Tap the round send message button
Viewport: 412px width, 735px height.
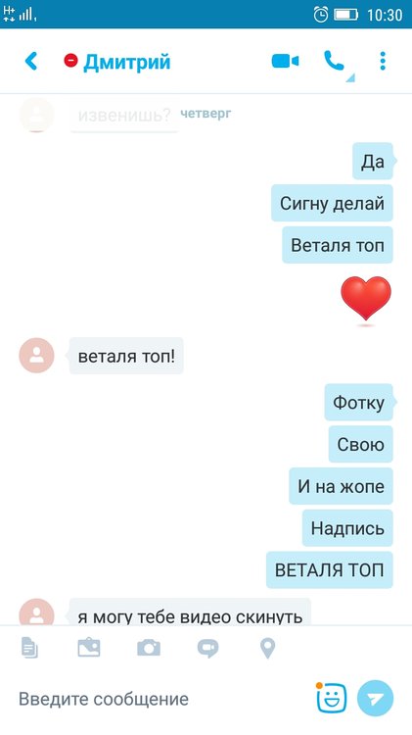(375, 699)
